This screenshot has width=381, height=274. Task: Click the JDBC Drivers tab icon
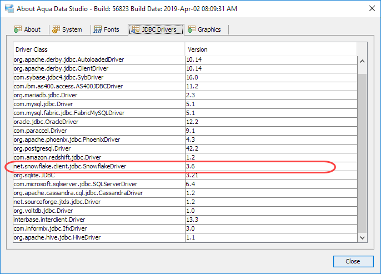point(136,29)
